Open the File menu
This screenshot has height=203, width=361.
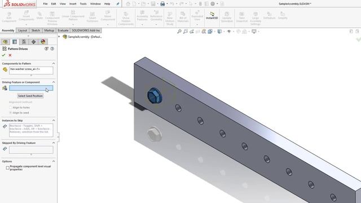(45, 4)
